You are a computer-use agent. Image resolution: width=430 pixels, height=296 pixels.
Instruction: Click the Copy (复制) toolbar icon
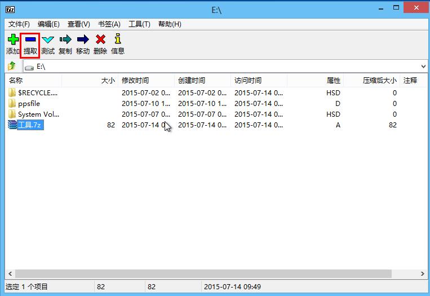point(65,39)
